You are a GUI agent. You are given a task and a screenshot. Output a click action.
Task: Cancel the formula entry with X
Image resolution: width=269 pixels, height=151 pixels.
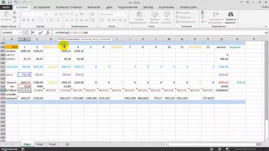pyautogui.click(x=33, y=33)
